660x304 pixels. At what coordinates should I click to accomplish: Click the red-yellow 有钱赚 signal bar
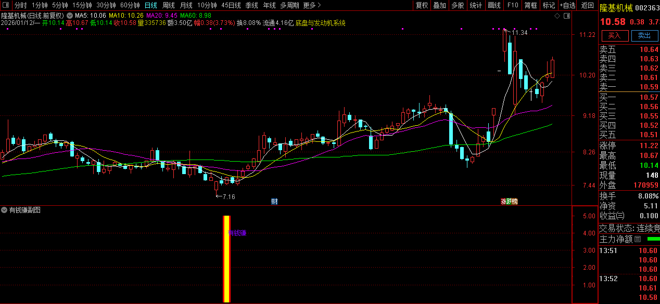point(226,259)
